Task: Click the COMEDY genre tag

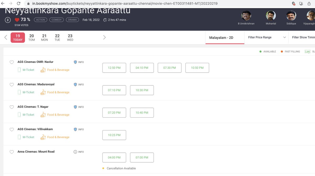Action: tap(56, 20)
